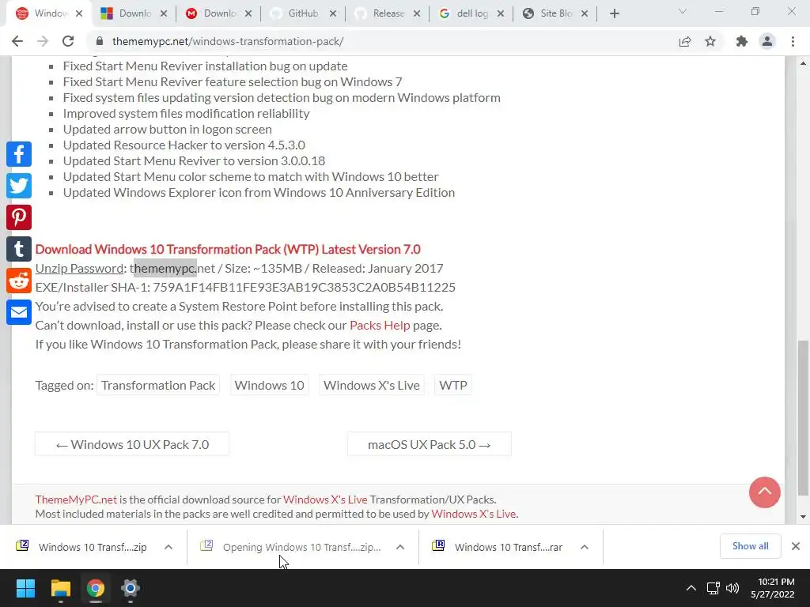The width and height of the screenshot is (810, 607).
Task: Click scrollbar up arrow
Action: point(803,63)
